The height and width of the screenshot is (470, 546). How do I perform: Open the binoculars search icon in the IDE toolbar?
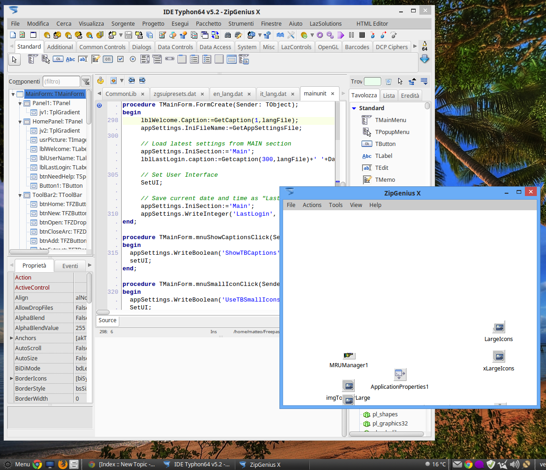[x=228, y=35]
